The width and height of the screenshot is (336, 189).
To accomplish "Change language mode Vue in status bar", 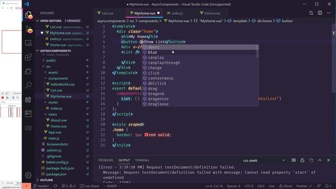I will click(x=272, y=186).
